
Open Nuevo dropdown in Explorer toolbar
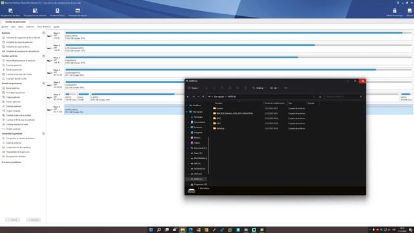pyautogui.click(x=193, y=88)
